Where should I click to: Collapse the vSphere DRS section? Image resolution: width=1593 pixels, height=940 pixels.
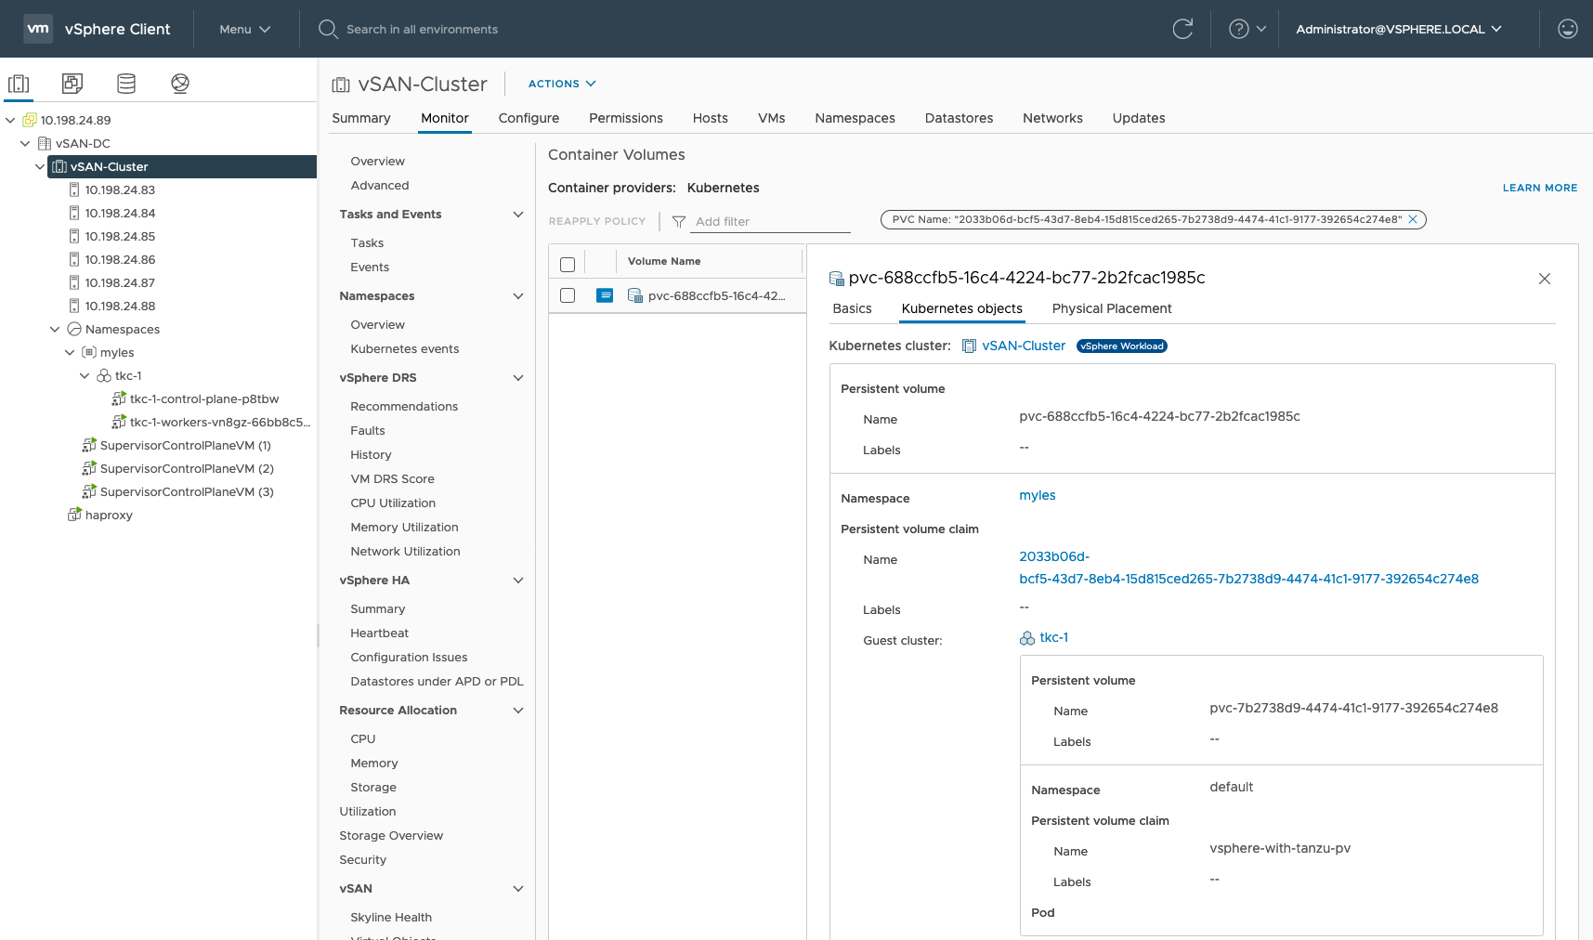(x=518, y=378)
